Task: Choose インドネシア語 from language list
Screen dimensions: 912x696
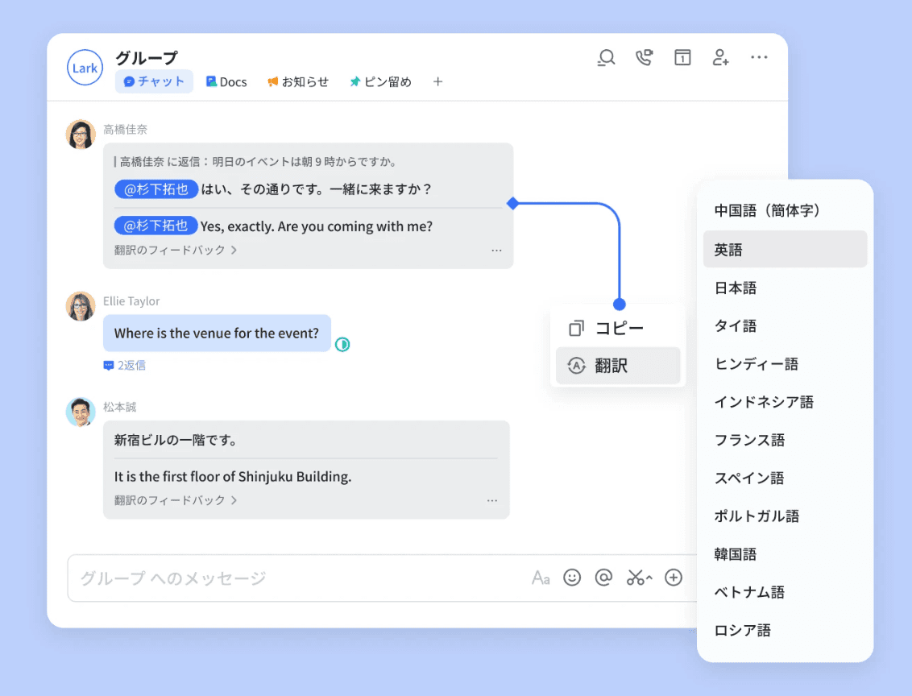Action: (785, 402)
